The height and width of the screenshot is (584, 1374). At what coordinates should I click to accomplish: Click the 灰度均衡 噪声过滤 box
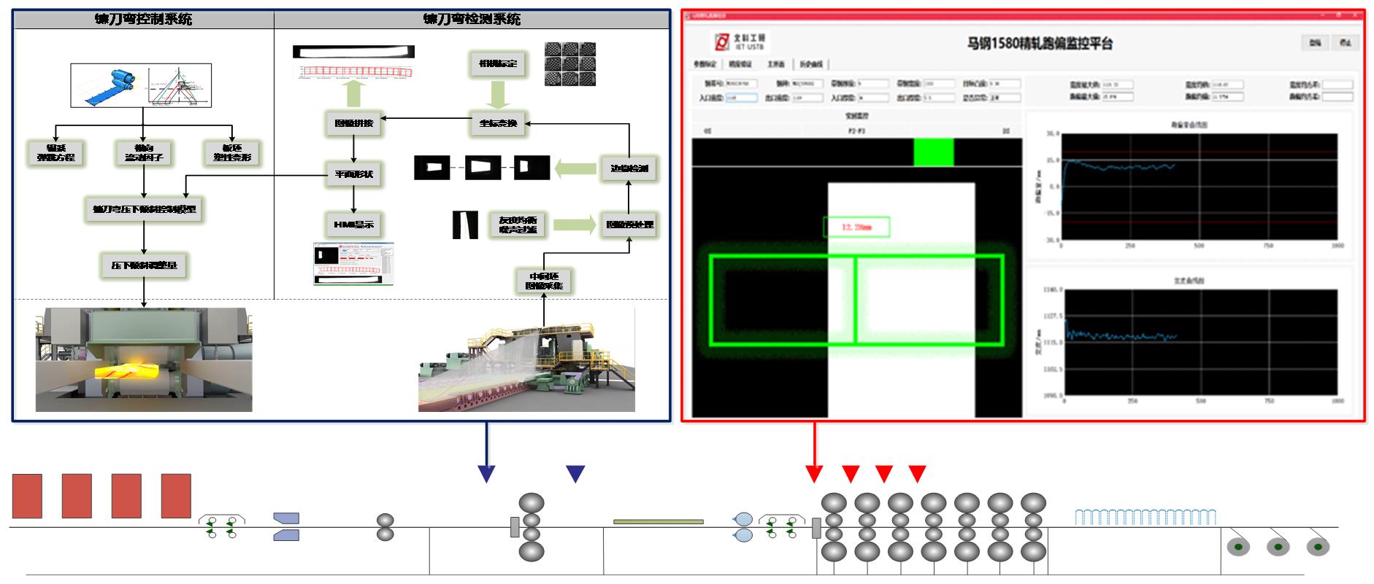[518, 225]
